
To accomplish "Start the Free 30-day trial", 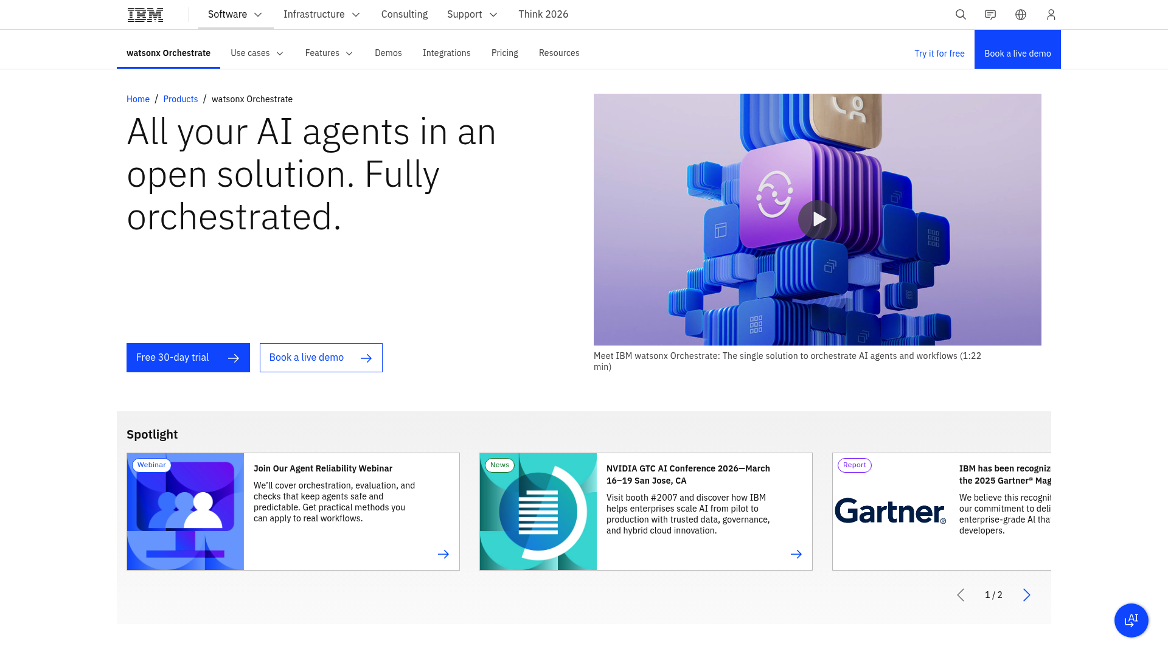I will click(x=187, y=358).
